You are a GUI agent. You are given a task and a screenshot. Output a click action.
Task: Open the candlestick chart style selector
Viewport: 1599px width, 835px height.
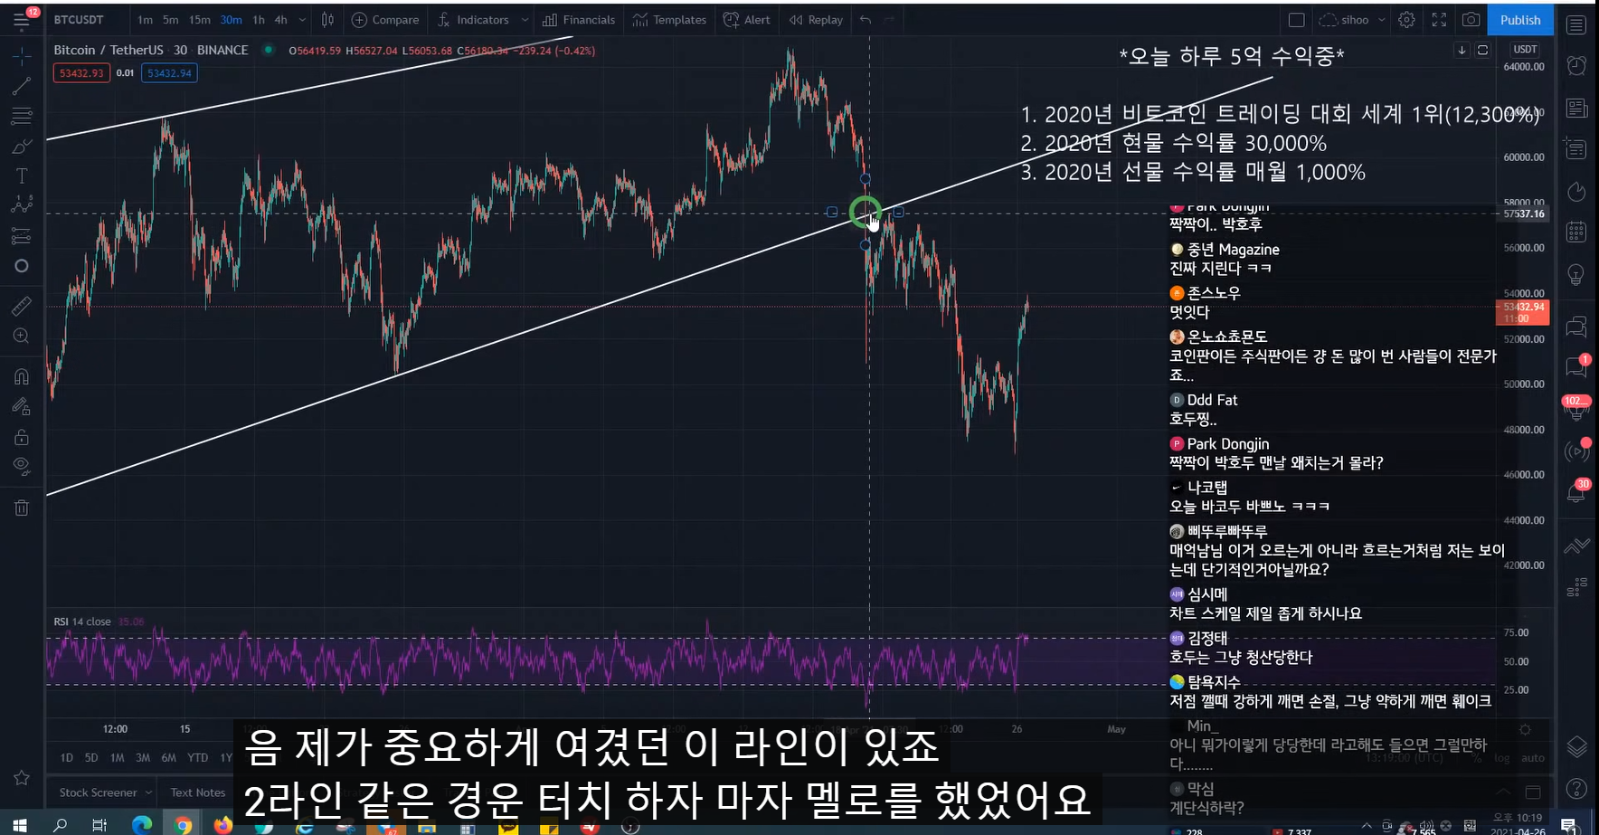click(327, 20)
